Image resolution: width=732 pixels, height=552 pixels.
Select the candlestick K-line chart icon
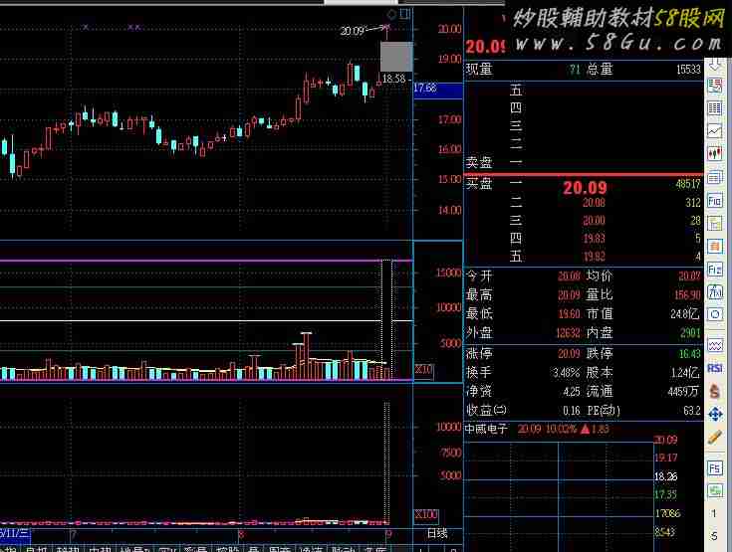click(x=715, y=153)
